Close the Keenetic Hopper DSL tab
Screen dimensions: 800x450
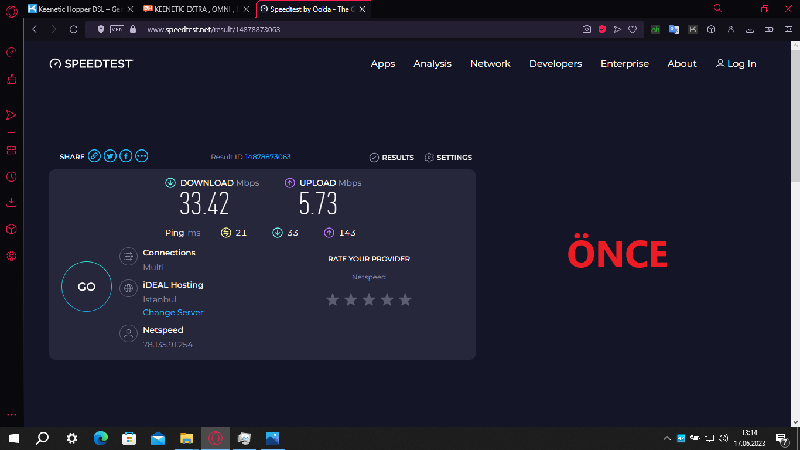tap(129, 9)
